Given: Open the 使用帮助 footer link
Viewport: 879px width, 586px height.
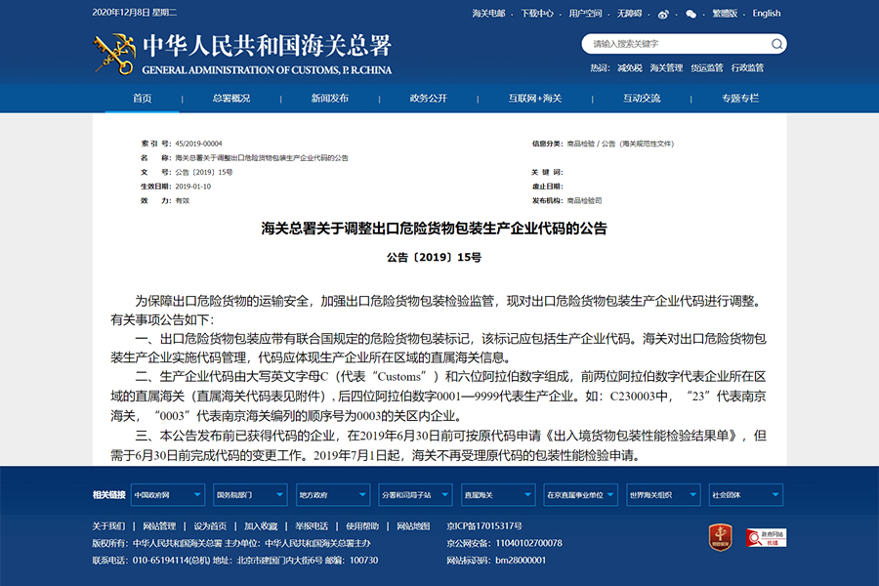Looking at the screenshot, I should (x=362, y=526).
